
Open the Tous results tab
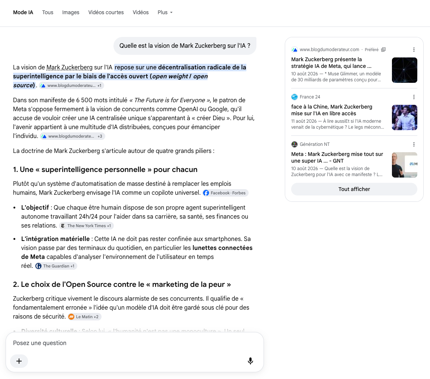48,12
